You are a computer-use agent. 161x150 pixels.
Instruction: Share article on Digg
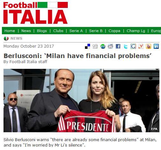point(95,46)
